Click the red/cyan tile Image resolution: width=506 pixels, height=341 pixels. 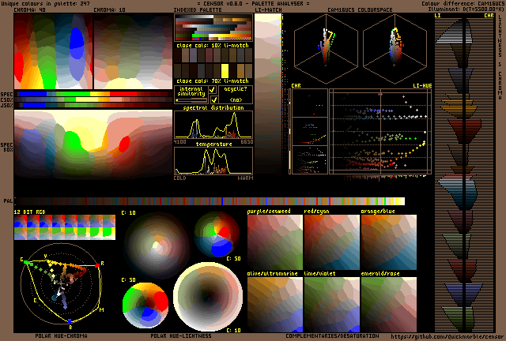click(x=332, y=242)
